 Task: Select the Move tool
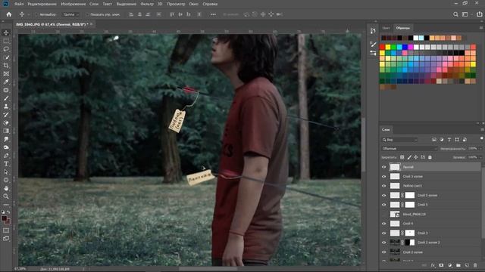point(6,32)
